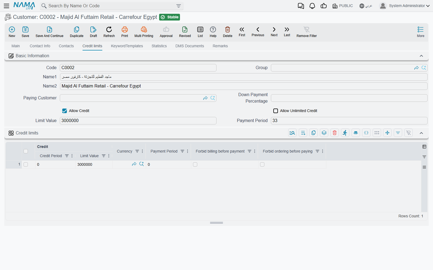Click the PUBLIC company selector
The height and width of the screenshot is (270, 433).
343,6
